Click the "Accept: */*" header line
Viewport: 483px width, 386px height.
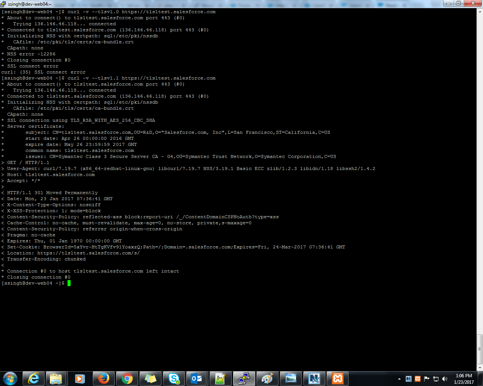[21, 181]
